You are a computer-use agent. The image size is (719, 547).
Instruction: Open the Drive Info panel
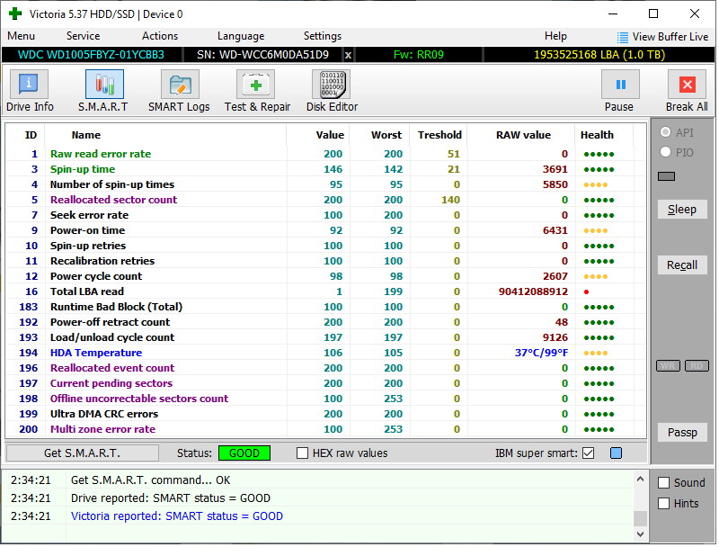coord(30,91)
